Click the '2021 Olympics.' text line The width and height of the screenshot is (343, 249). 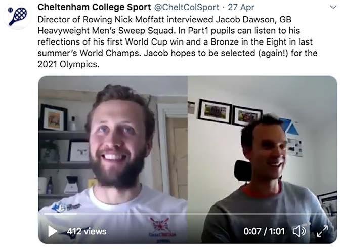pyautogui.click(x=68, y=64)
